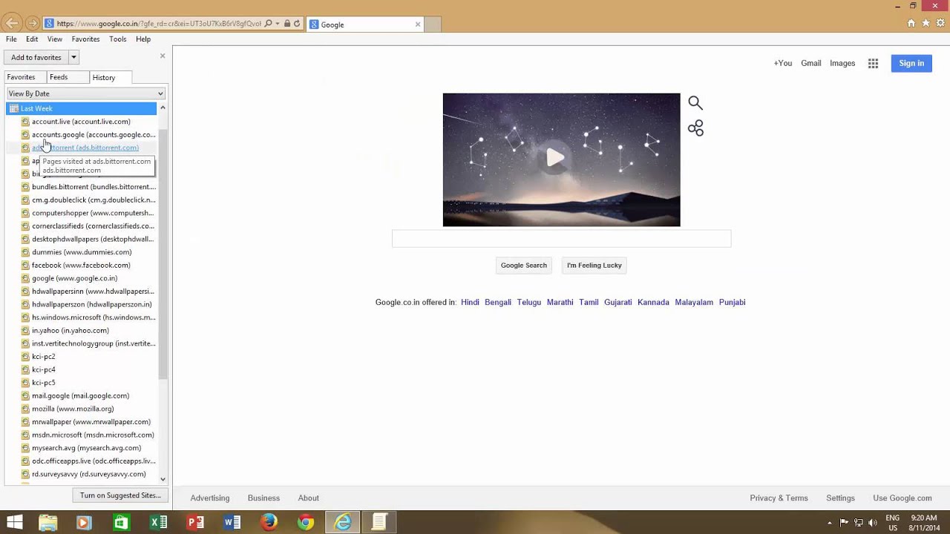The width and height of the screenshot is (950, 534).
Task: Switch Google language to Hindi
Action: 470,303
